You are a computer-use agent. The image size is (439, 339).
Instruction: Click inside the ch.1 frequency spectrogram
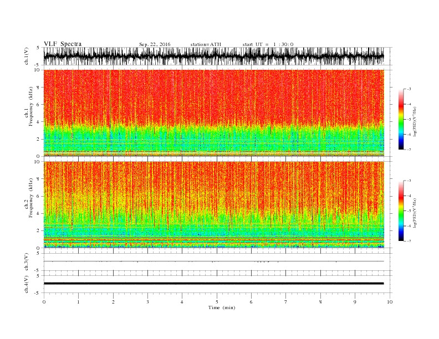(214, 112)
